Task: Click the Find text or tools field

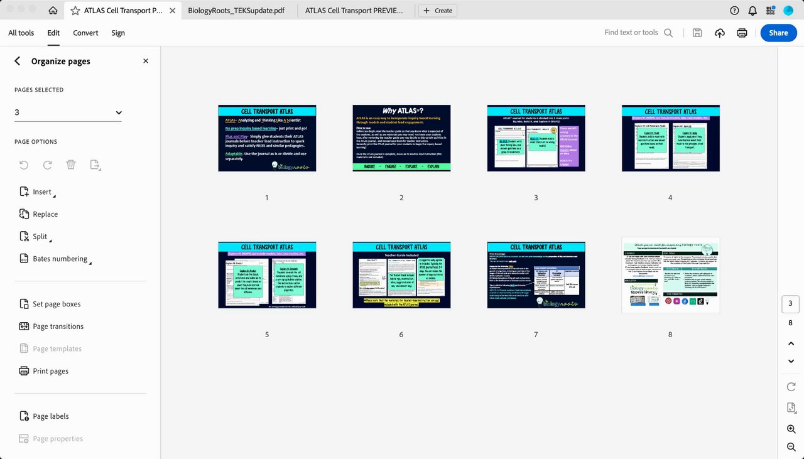Action: 631,33
